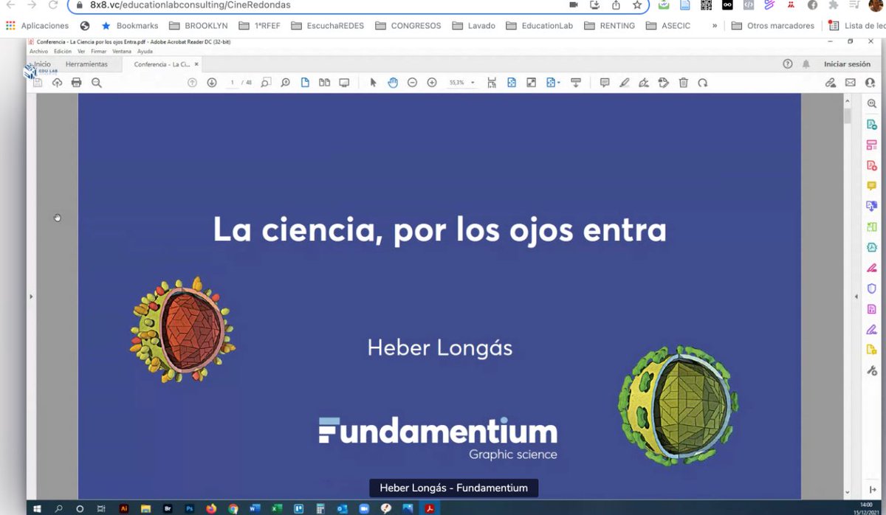Click the fit page icon
The width and height of the screenshot is (886, 515).
point(511,83)
